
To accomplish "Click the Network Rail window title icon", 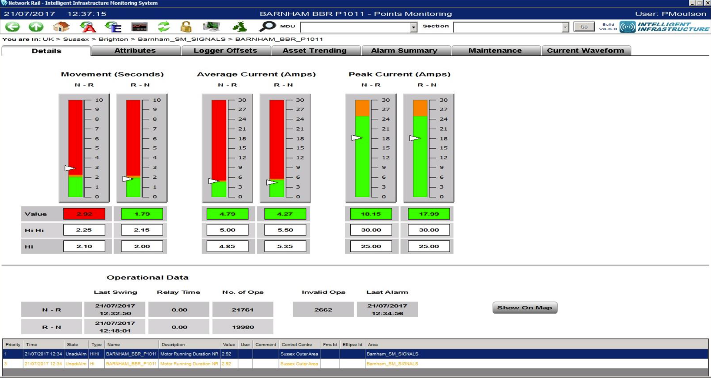I will pyautogui.click(x=4, y=3).
